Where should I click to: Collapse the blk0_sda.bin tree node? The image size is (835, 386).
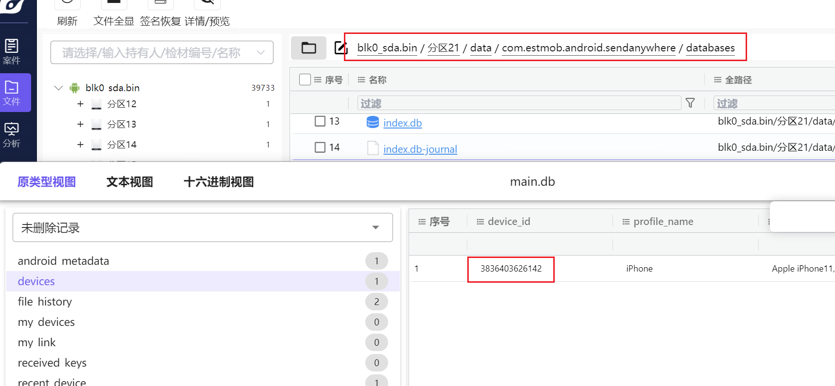click(59, 88)
